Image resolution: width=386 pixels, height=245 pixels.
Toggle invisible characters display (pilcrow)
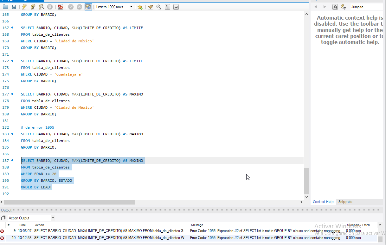coord(167,7)
